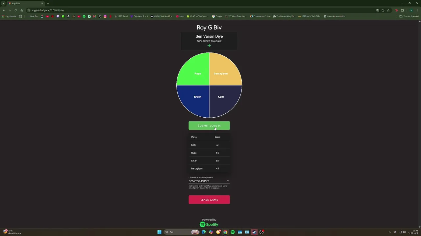
Task: Click the Score column header
Action: pos(217,137)
